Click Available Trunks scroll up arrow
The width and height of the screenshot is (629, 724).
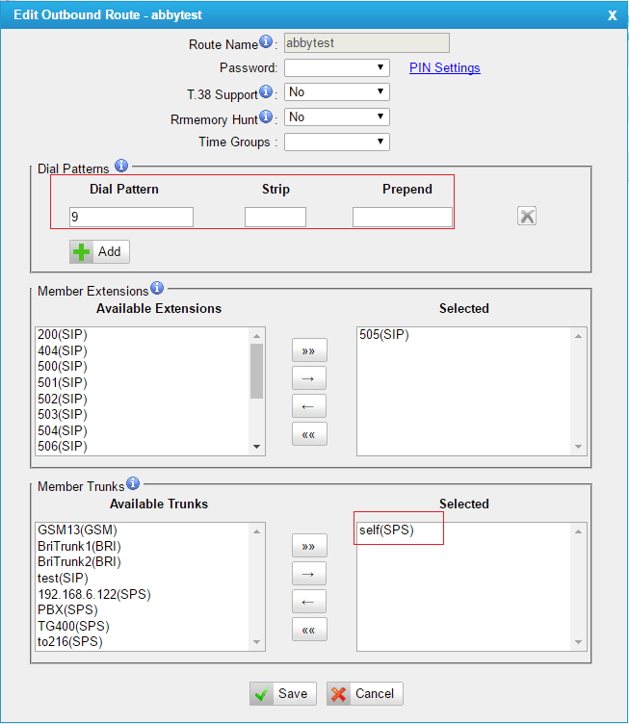click(257, 531)
